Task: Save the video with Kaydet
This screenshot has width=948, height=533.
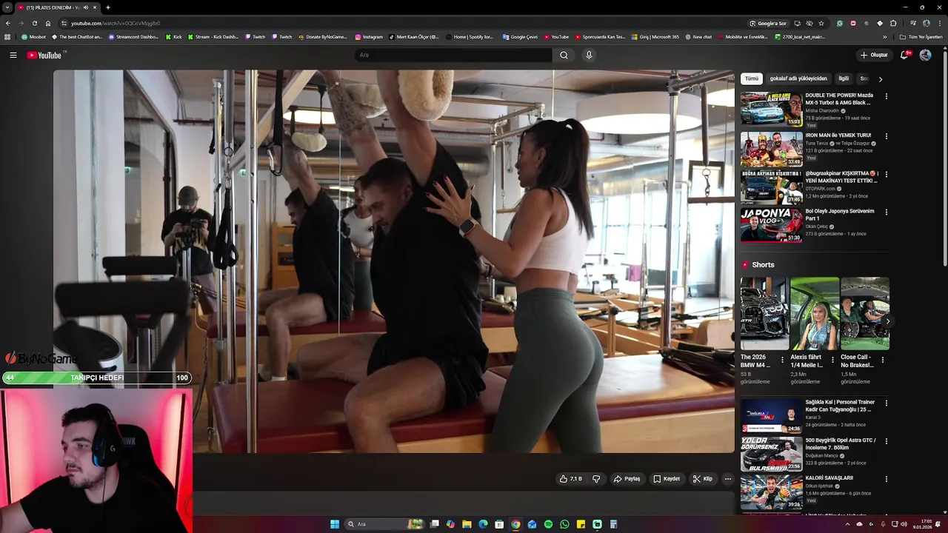Action: 667,479
